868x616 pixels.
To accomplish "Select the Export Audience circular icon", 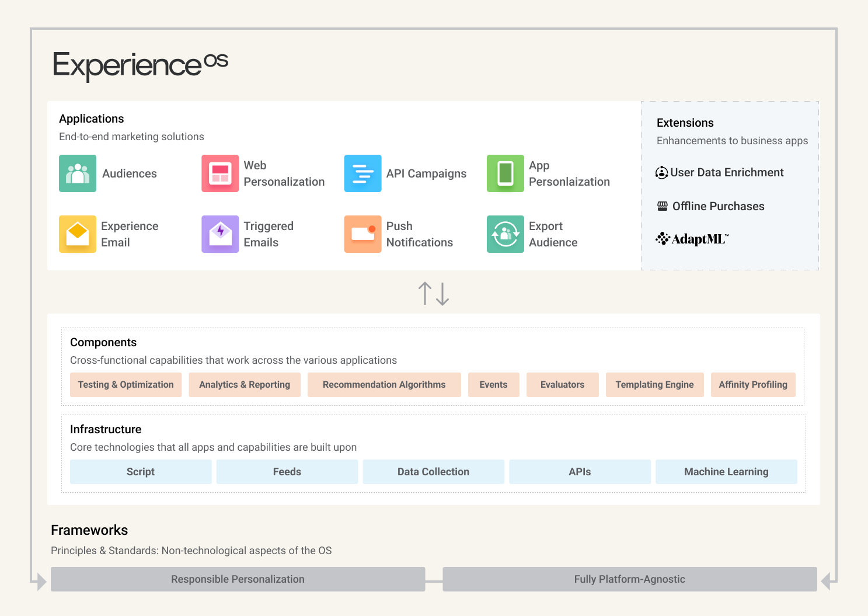I will click(505, 234).
